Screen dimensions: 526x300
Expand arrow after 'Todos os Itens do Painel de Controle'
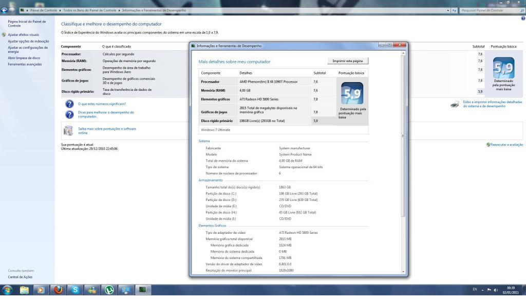tap(119, 10)
